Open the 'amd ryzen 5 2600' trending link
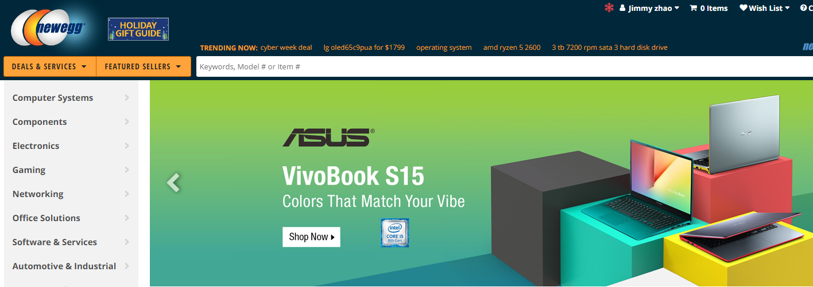 [512, 48]
